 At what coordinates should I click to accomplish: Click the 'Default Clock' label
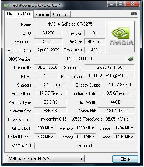19,137
